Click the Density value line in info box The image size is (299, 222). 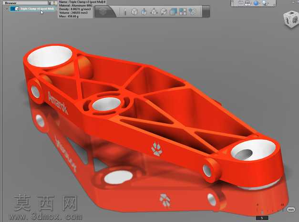click(x=75, y=9)
